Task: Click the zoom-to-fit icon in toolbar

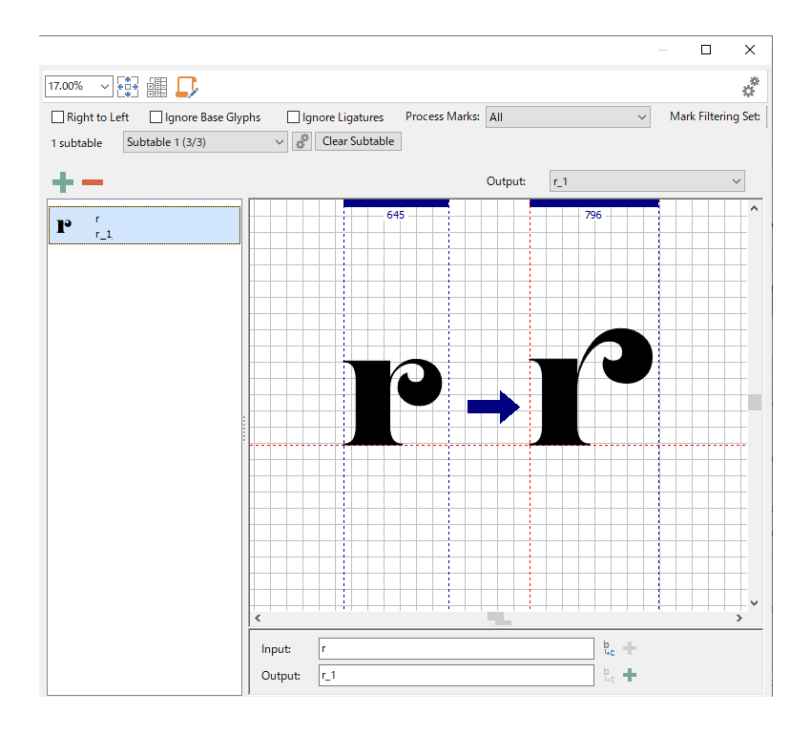Action: (128, 87)
